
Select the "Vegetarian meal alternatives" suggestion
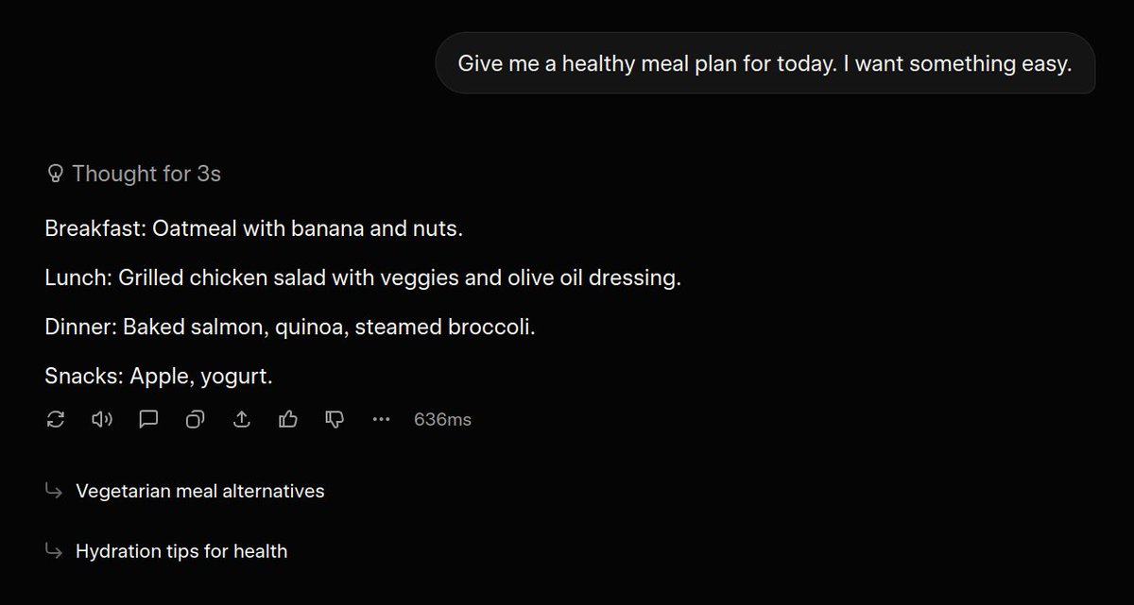199,491
